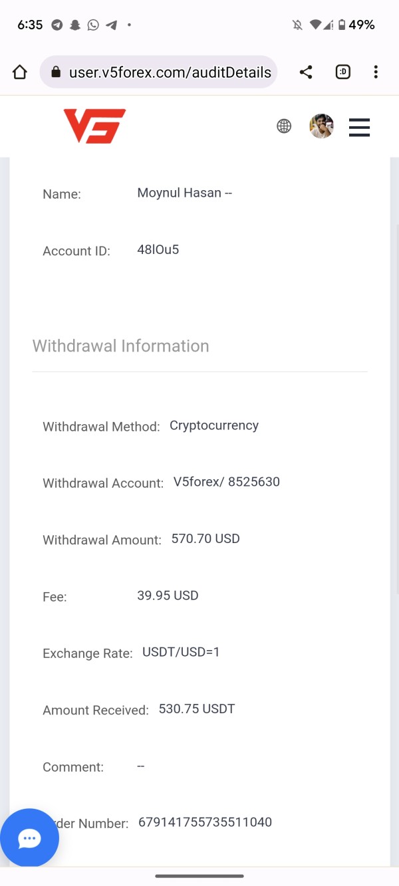Tap the Withdrawal Information heading
This screenshot has width=399, height=886.
point(121,346)
